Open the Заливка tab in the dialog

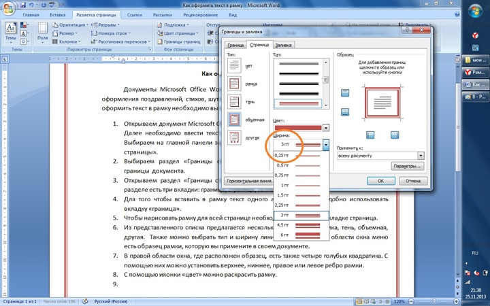point(283,45)
